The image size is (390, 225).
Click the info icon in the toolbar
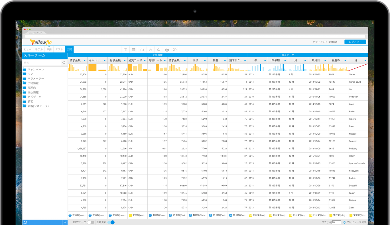(175, 49)
